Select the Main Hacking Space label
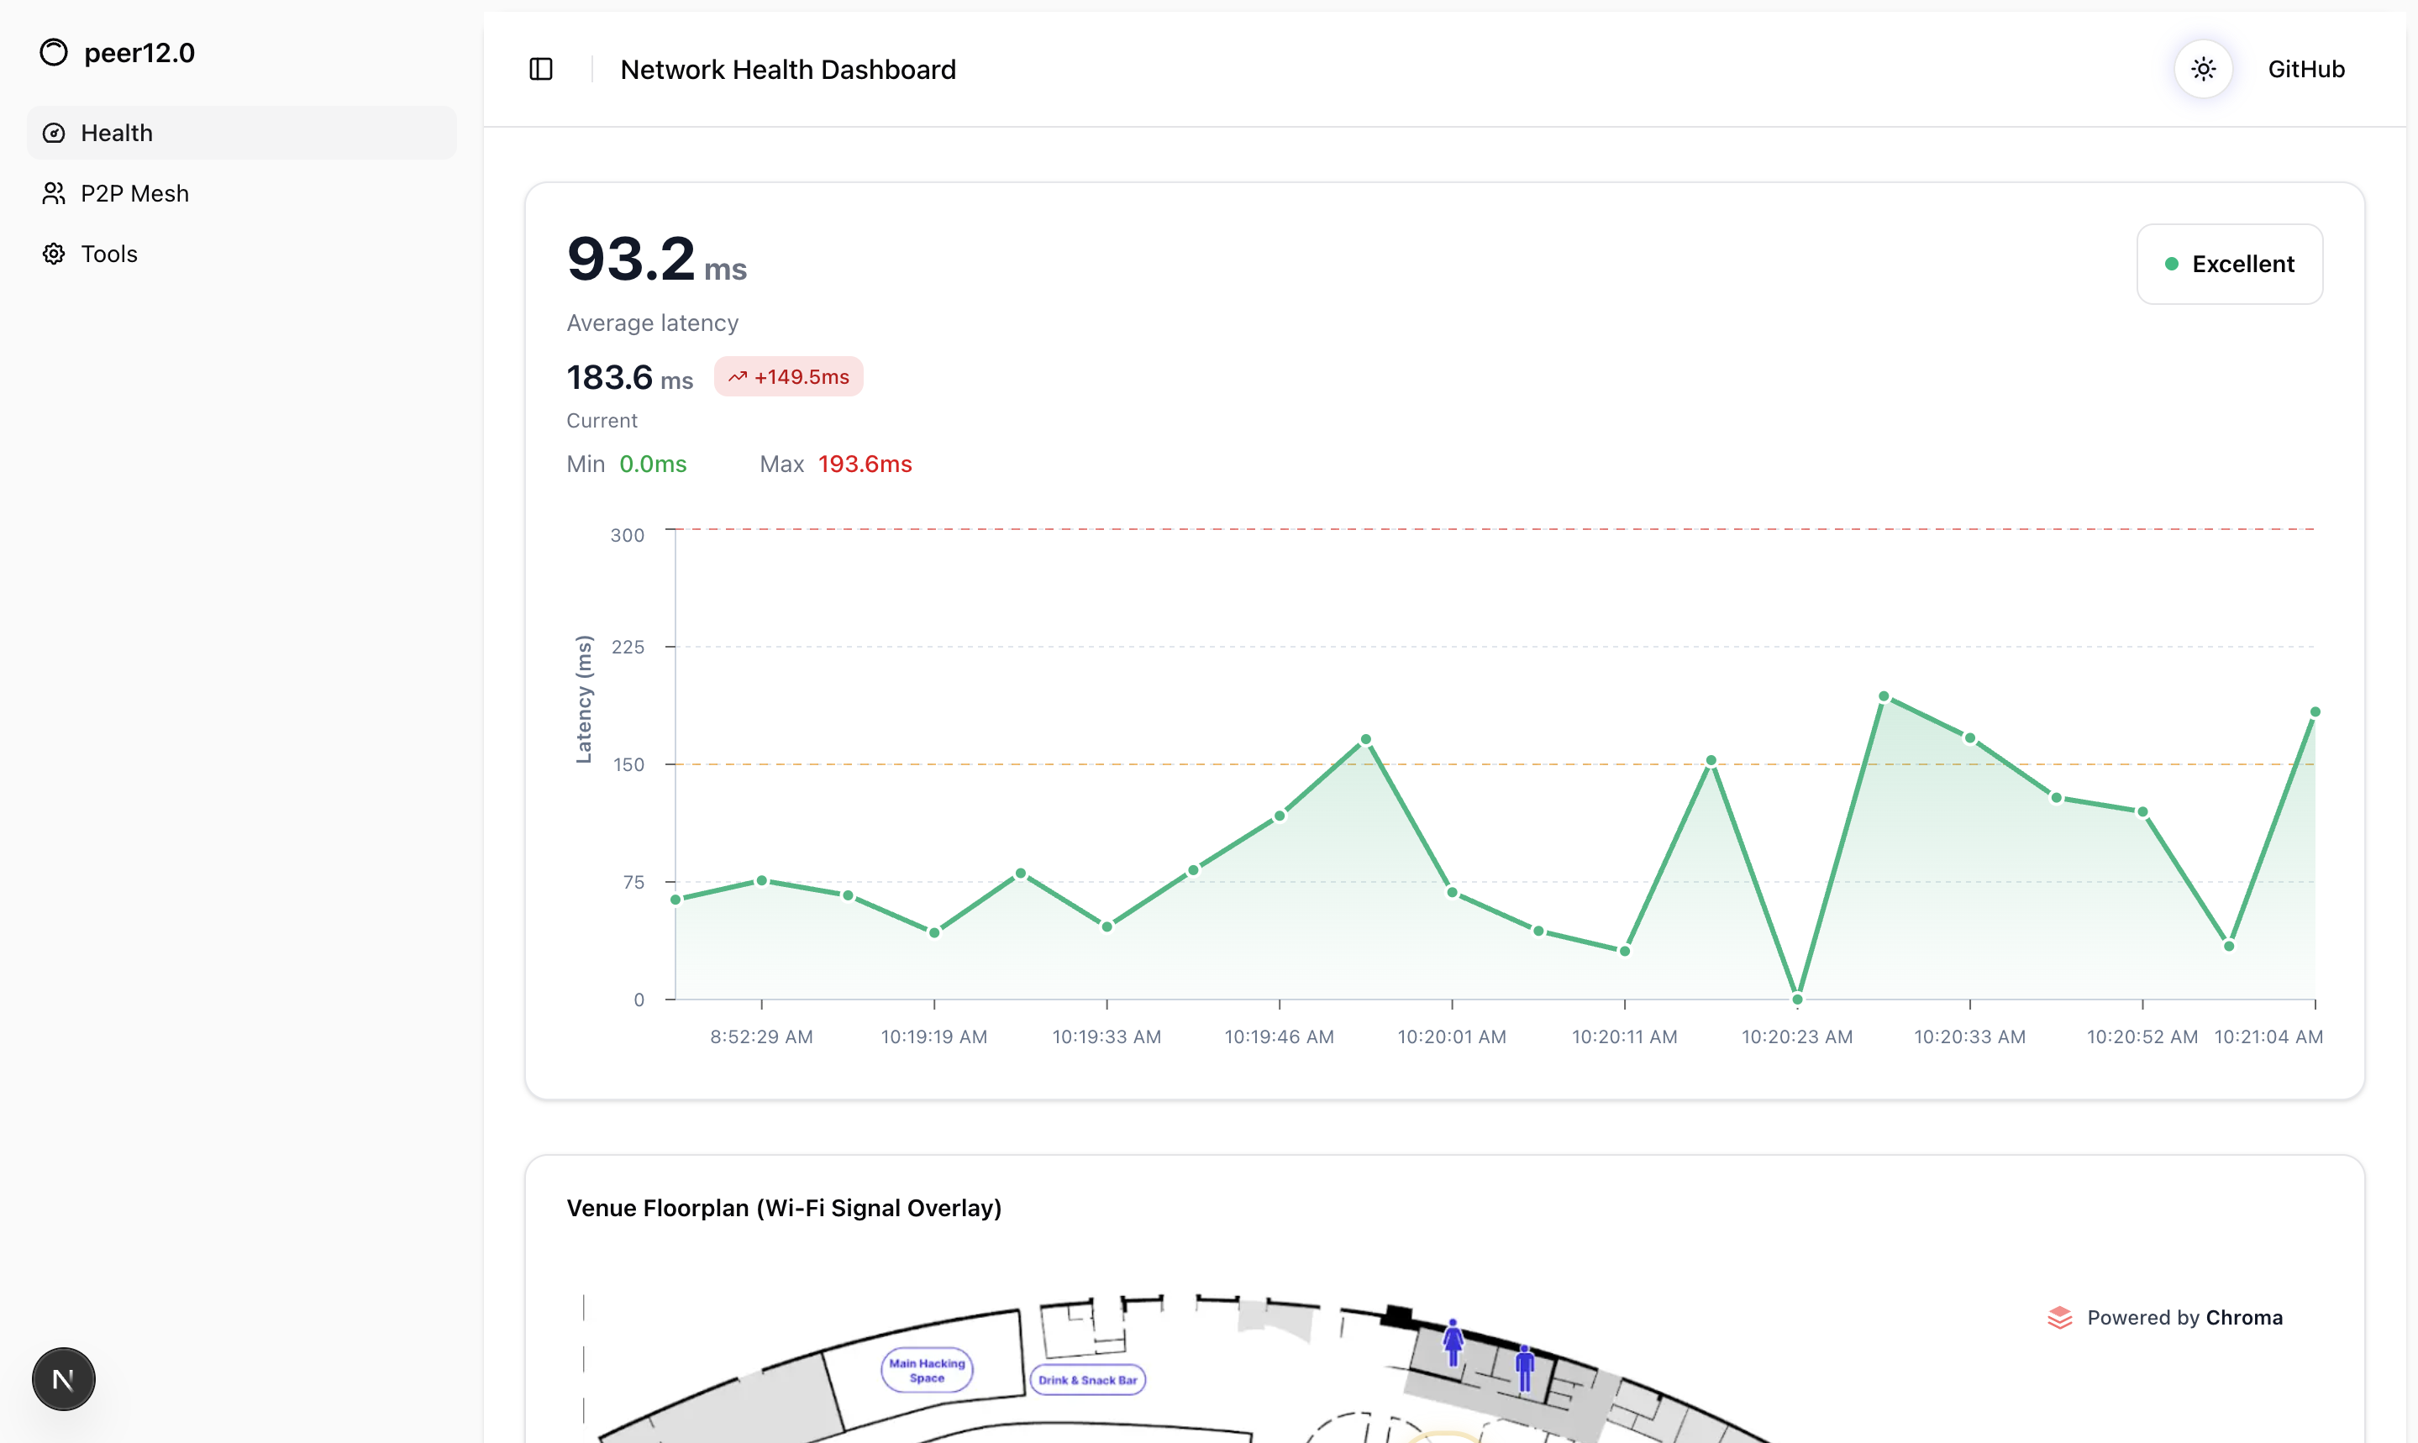The image size is (2418, 1443). point(926,1370)
